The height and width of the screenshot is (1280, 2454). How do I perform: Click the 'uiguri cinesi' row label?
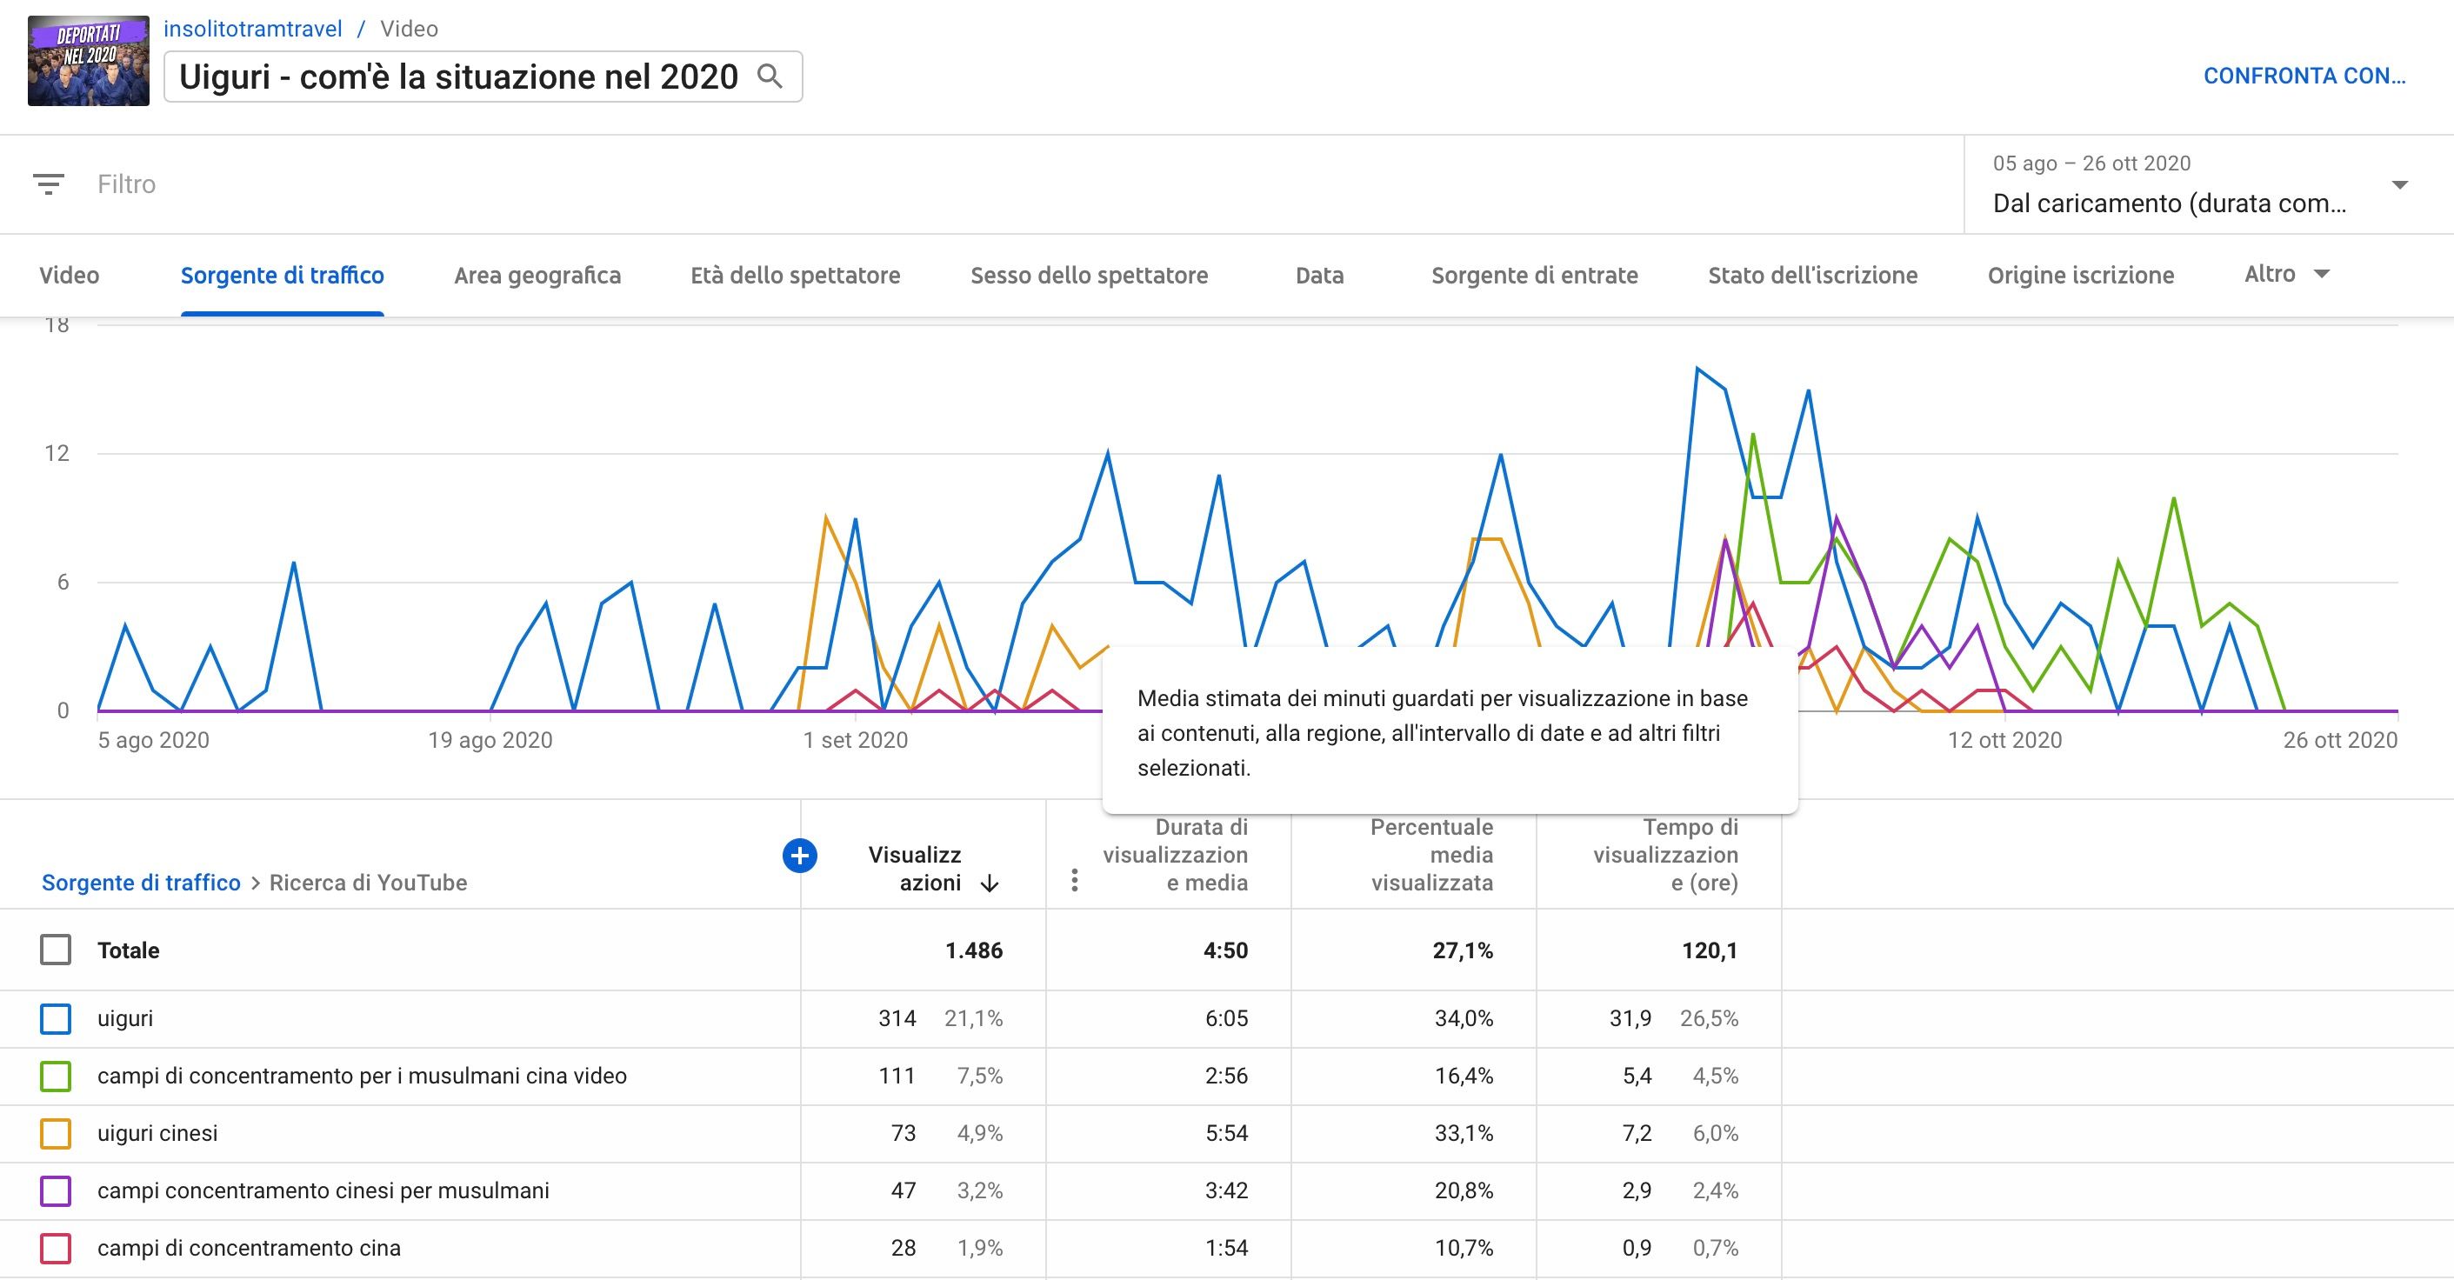tap(157, 1133)
